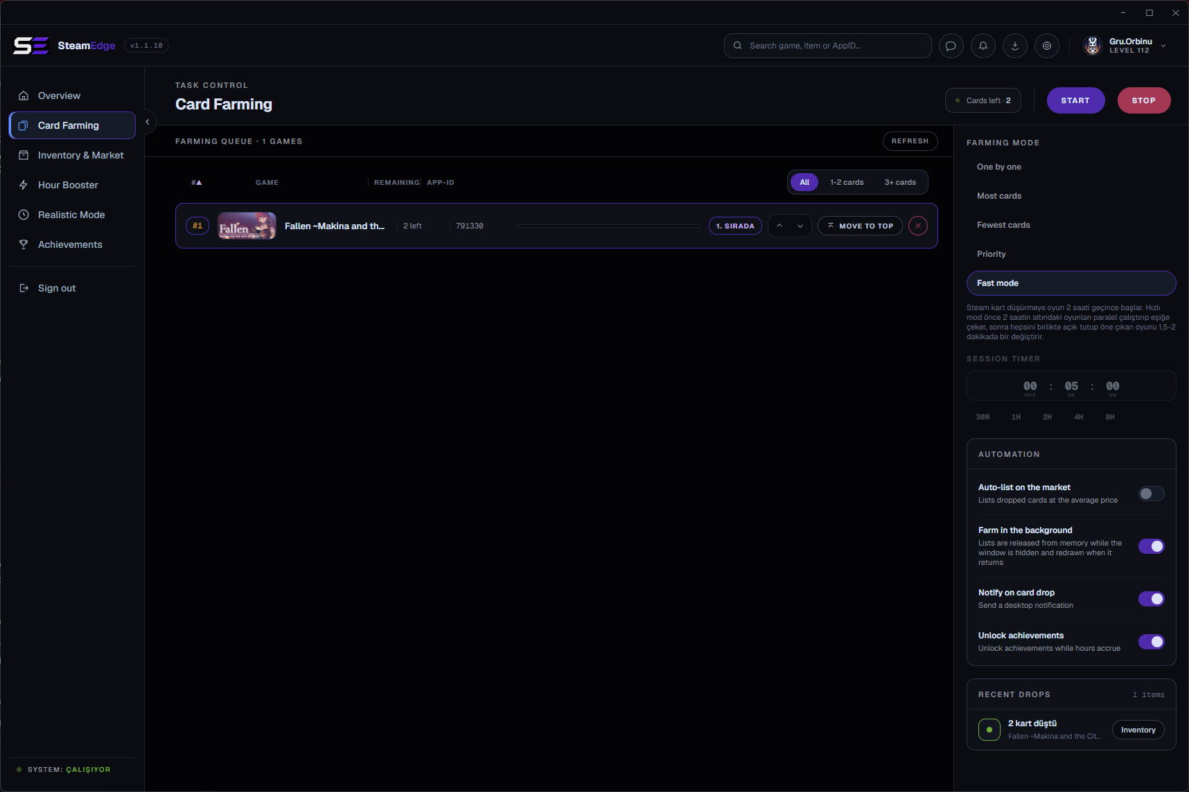
Task: Click the 1. SIRADA badge
Action: click(x=735, y=226)
